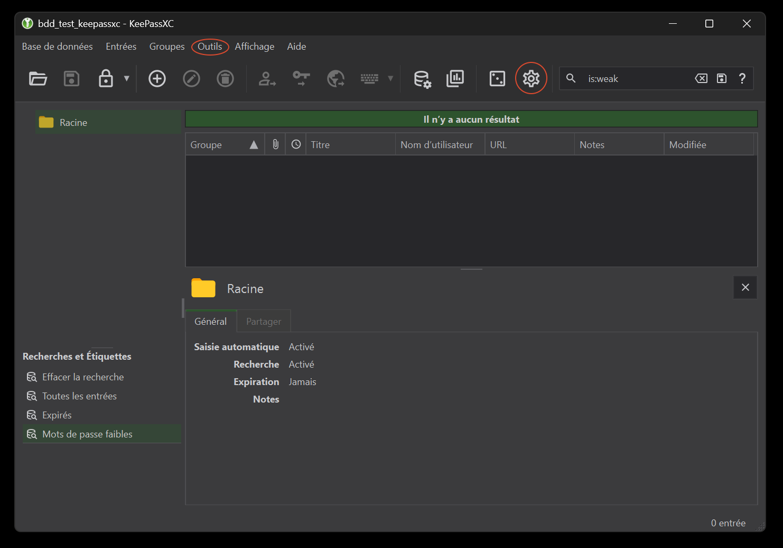The width and height of the screenshot is (783, 548).
Task: Save the current search with disk icon
Action: tap(722, 79)
